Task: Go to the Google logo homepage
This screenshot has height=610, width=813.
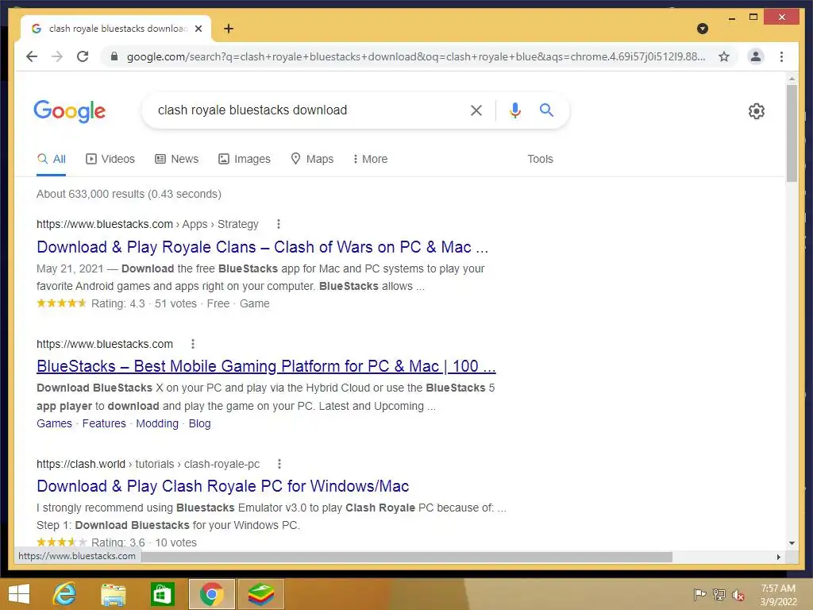Action: 70,111
